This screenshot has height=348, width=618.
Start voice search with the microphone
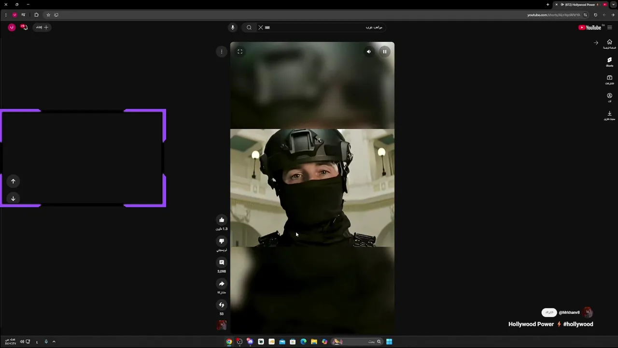pos(233,28)
